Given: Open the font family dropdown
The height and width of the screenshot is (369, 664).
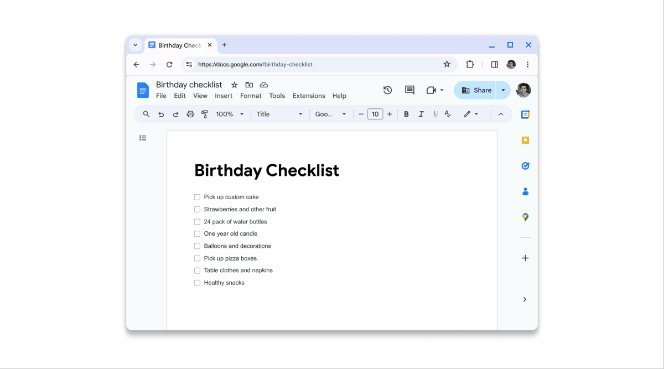Looking at the screenshot, I should click(330, 114).
